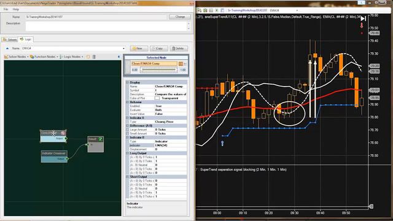Viewport: 393px width, 221px height.
Task: Click the Invert Value setting False
Action: tap(171, 114)
